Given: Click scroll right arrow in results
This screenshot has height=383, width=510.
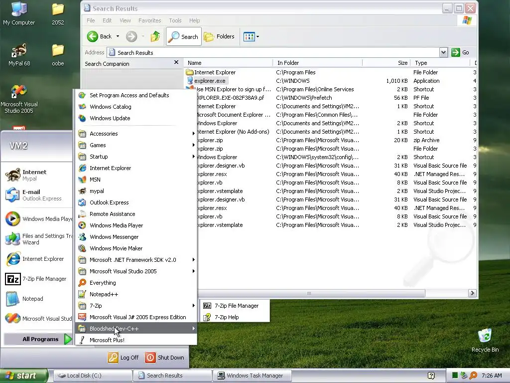Looking at the screenshot, I should pos(473,293).
